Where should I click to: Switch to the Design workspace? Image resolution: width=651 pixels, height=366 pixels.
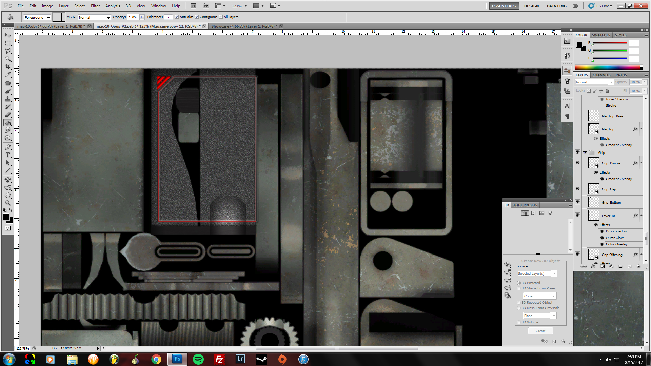click(531, 6)
